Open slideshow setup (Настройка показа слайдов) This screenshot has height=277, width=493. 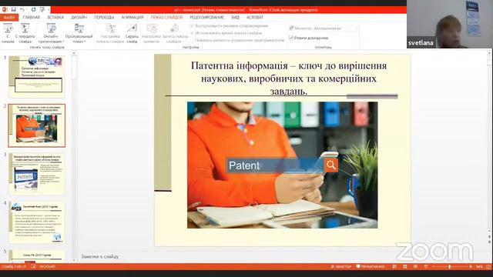click(110, 33)
